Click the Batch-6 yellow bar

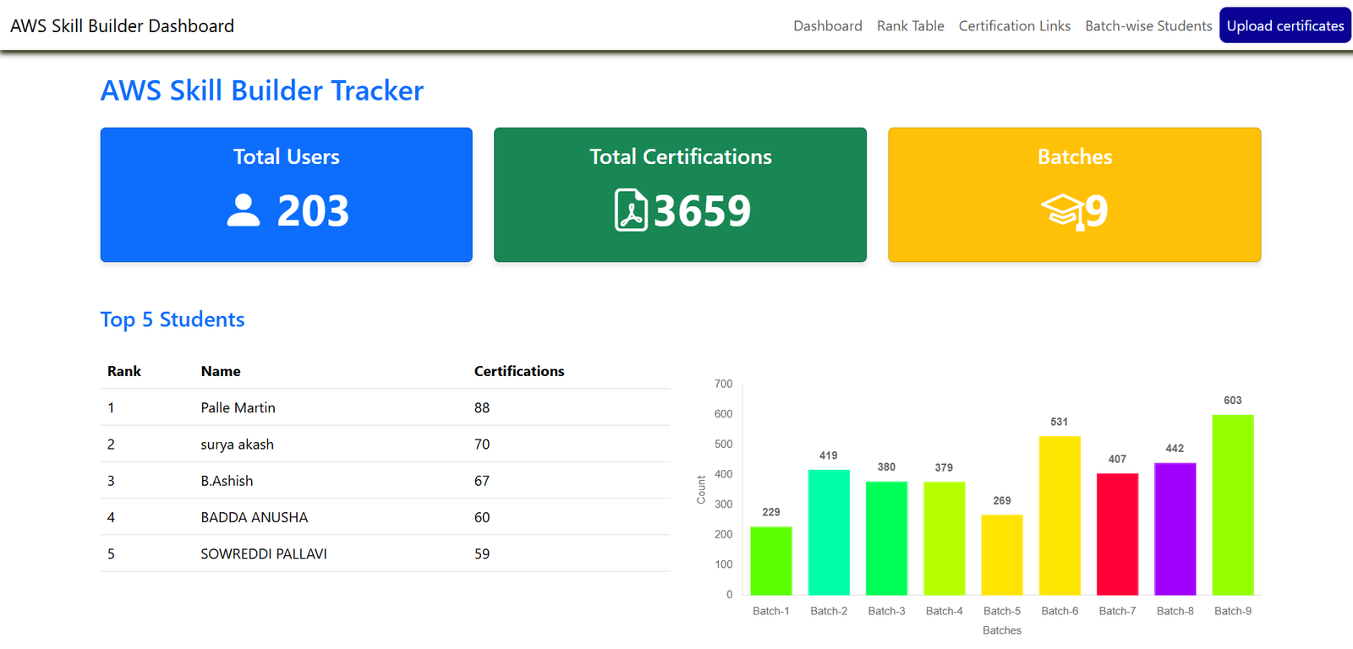click(1060, 515)
